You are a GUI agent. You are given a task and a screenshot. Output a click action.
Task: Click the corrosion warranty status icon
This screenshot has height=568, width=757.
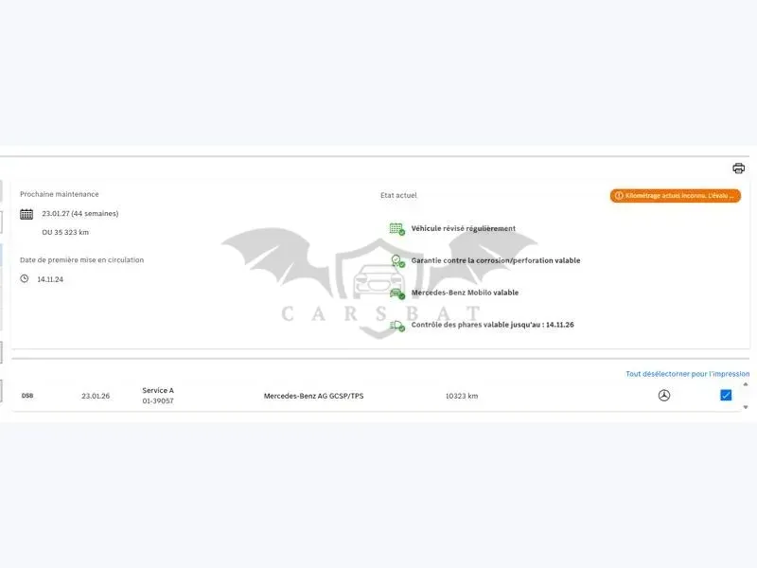point(397,261)
